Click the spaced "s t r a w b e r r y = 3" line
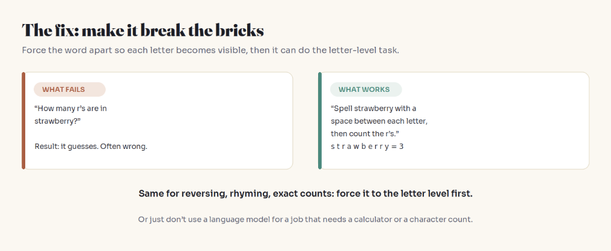This screenshot has height=251, width=611. click(x=367, y=147)
